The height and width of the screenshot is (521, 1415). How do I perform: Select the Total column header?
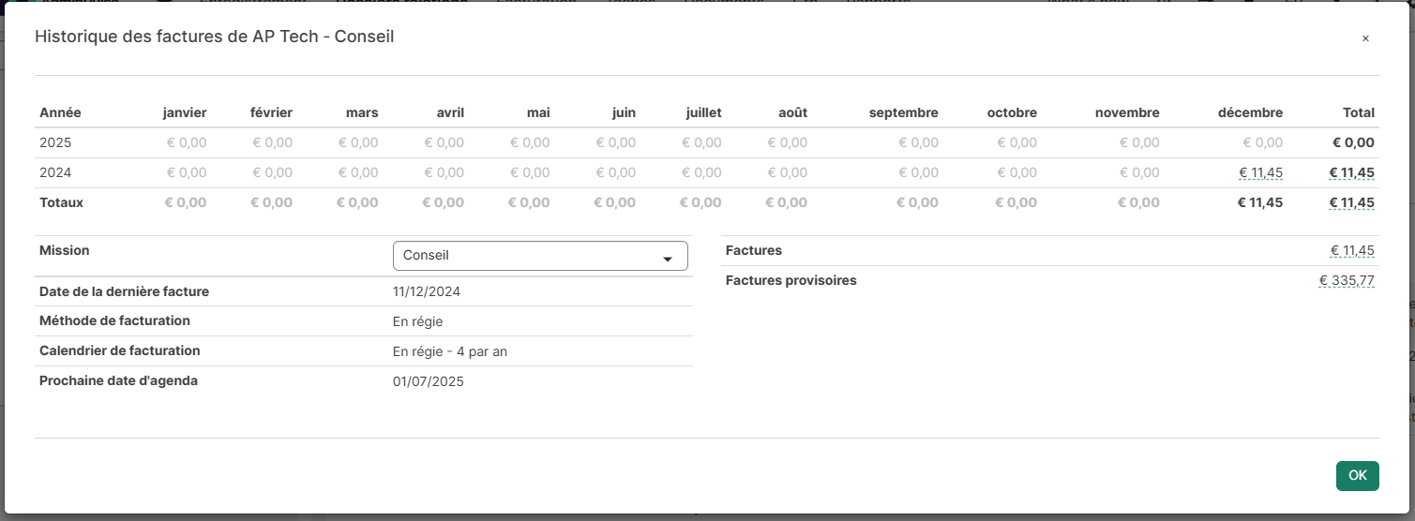click(x=1358, y=112)
